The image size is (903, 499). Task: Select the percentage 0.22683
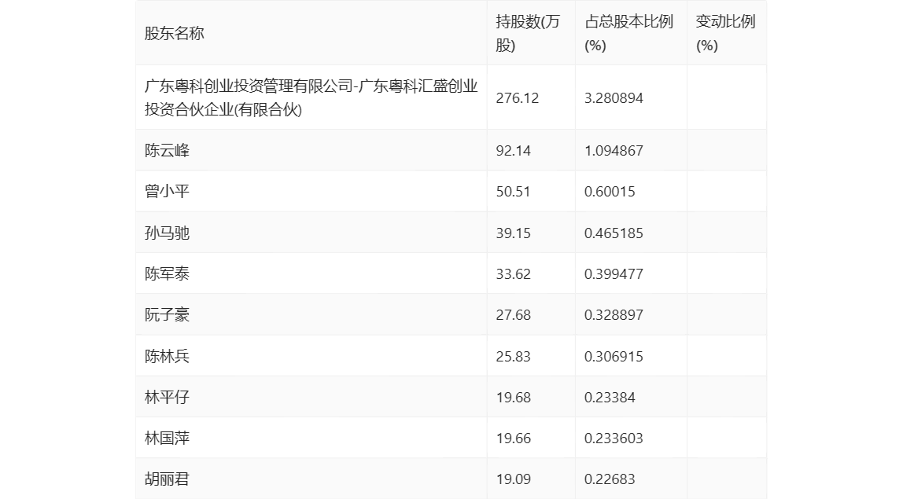(x=610, y=479)
